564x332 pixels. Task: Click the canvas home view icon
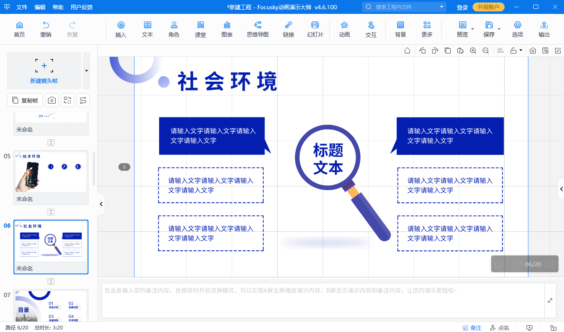click(x=407, y=50)
